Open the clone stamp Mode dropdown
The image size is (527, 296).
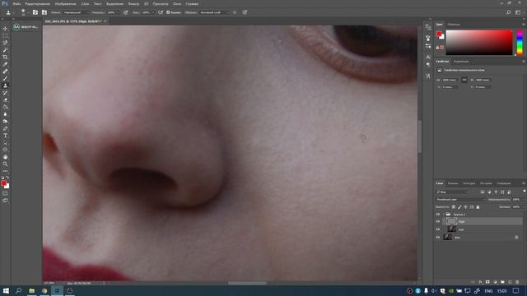76,12
